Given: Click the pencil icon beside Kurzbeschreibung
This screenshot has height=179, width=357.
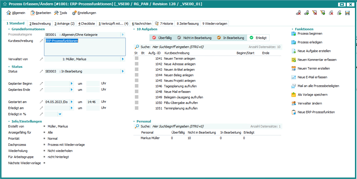Looking at the screenshot, I should point(41,41).
